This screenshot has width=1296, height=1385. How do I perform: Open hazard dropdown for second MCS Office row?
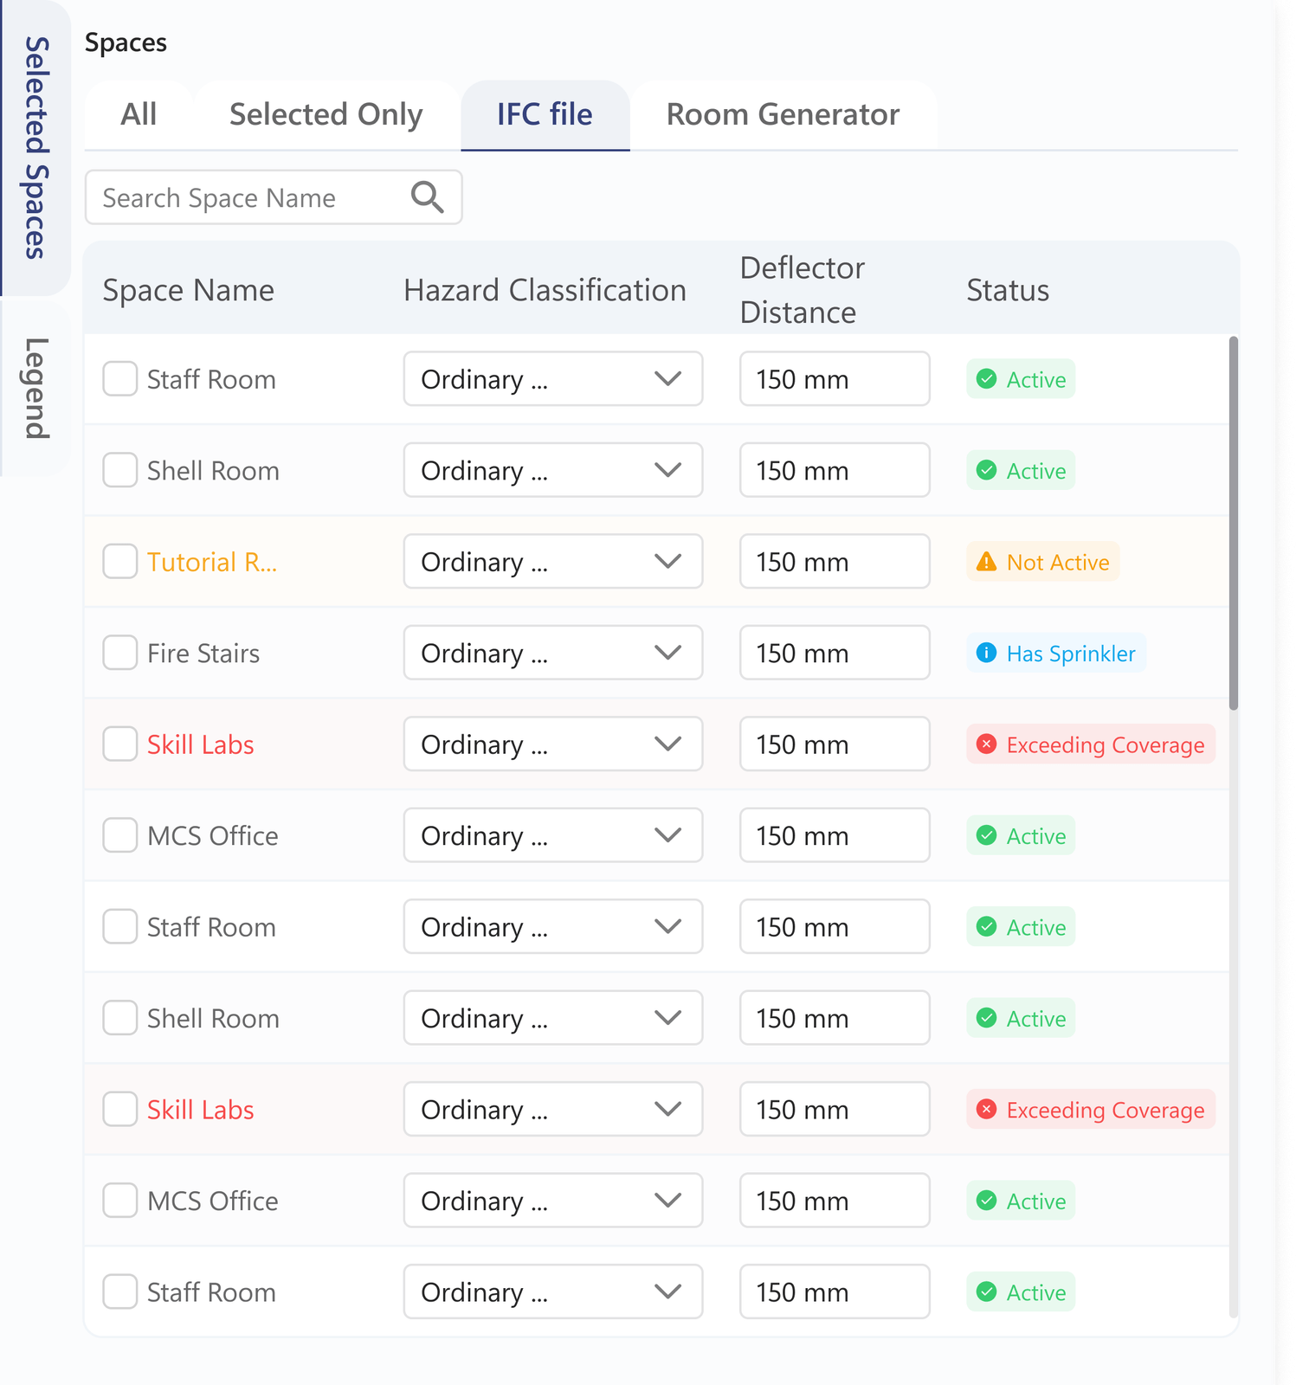coord(553,1201)
